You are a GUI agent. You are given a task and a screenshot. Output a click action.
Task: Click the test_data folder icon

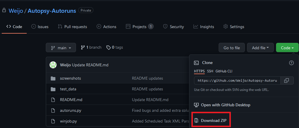coord(53,89)
